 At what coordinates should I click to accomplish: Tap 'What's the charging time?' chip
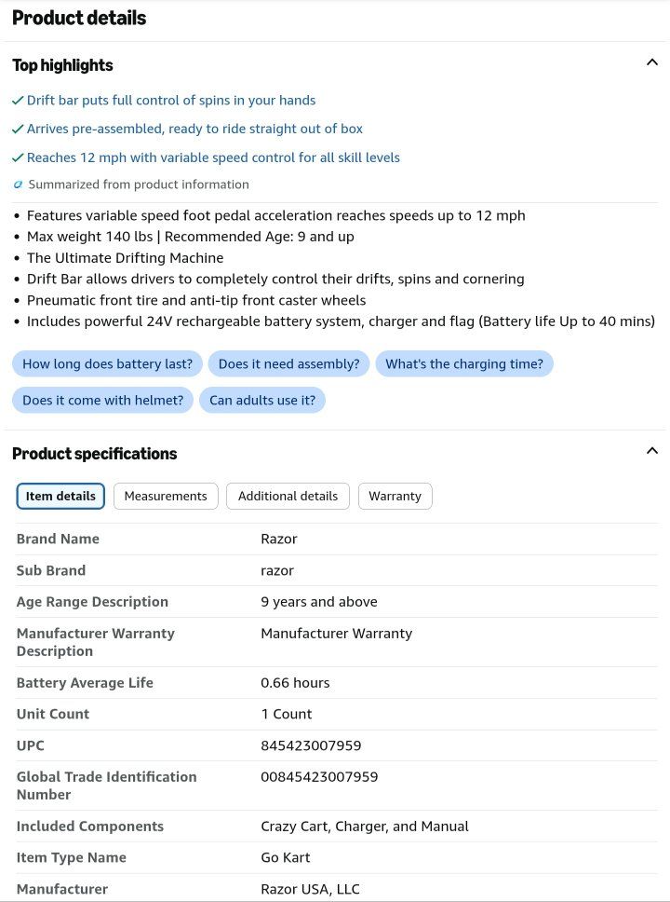pyautogui.click(x=464, y=363)
